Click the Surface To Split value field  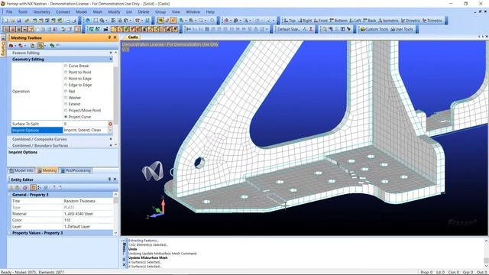point(85,124)
